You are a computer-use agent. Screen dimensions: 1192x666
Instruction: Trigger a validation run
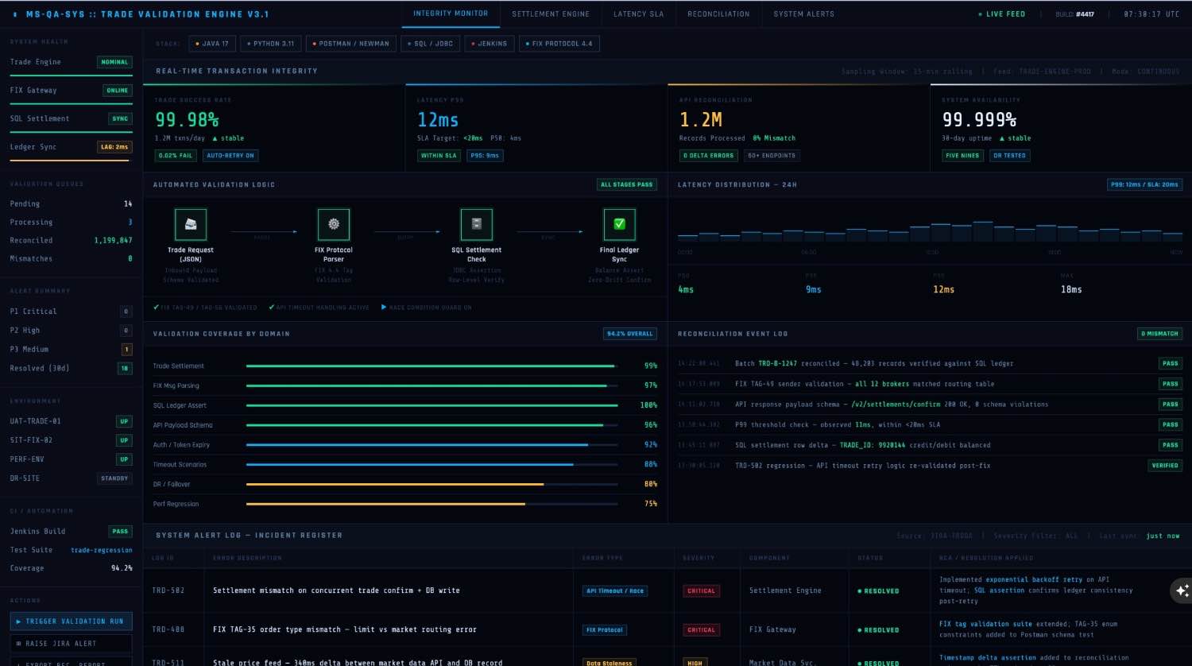coord(72,621)
